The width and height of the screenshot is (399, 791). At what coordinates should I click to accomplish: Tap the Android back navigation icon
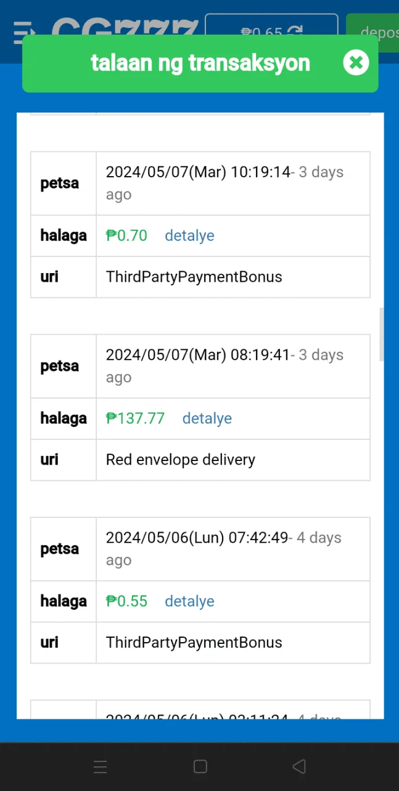[x=299, y=767]
